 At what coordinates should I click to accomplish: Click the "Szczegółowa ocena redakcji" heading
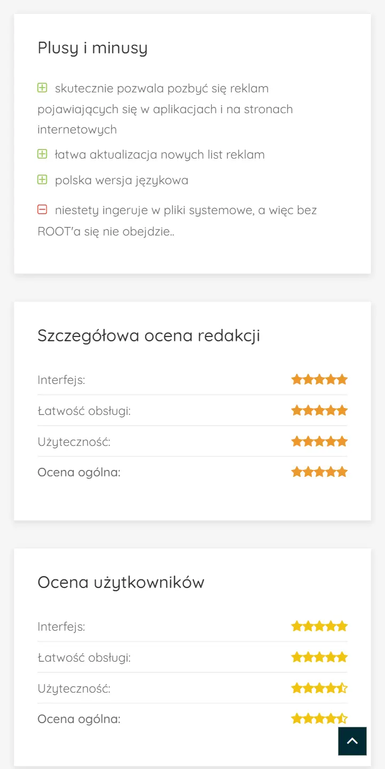pos(148,335)
